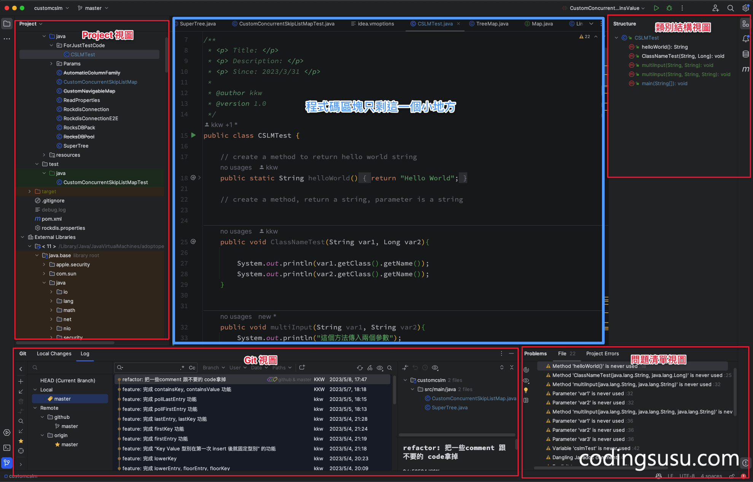Open the Database tool window icon
Image resolution: width=753 pixels, height=482 pixels.
[745, 54]
